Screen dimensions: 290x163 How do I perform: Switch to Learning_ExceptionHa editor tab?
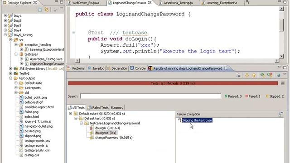222,3
